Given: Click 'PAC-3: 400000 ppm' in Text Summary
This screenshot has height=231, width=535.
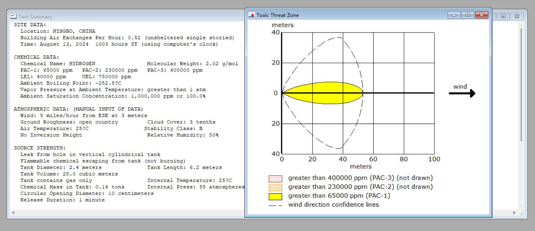Looking at the screenshot, I should pos(175,70).
